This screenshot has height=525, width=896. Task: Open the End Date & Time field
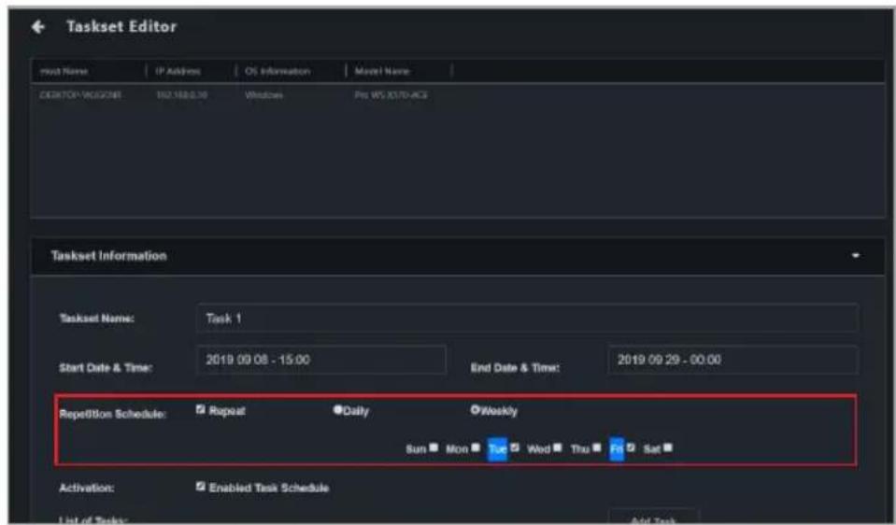[x=732, y=360]
